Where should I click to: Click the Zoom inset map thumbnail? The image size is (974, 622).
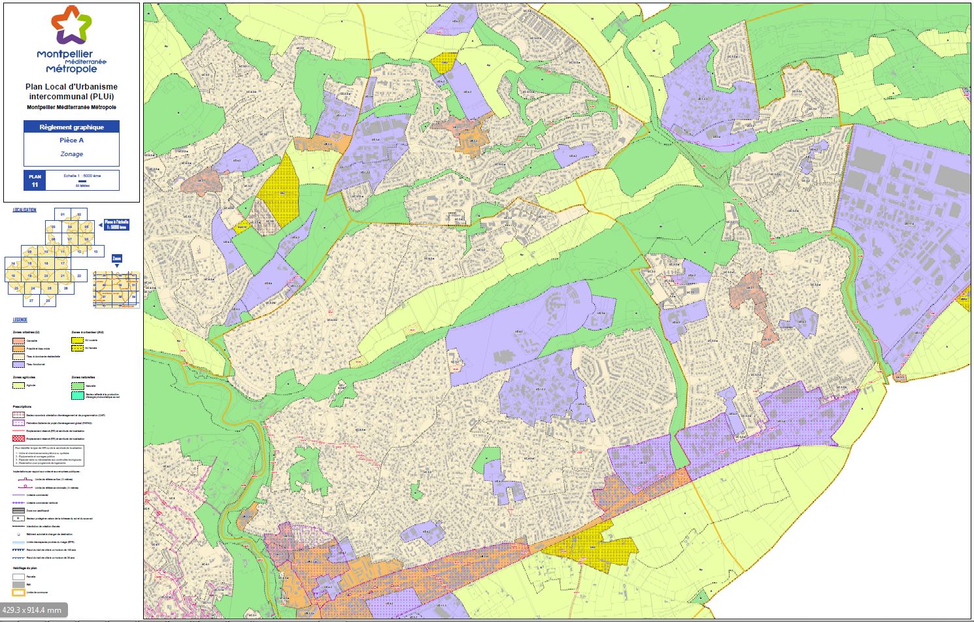[x=116, y=289]
